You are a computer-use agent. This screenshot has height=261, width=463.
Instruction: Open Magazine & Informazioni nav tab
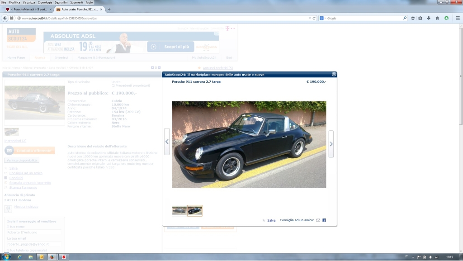96,57
